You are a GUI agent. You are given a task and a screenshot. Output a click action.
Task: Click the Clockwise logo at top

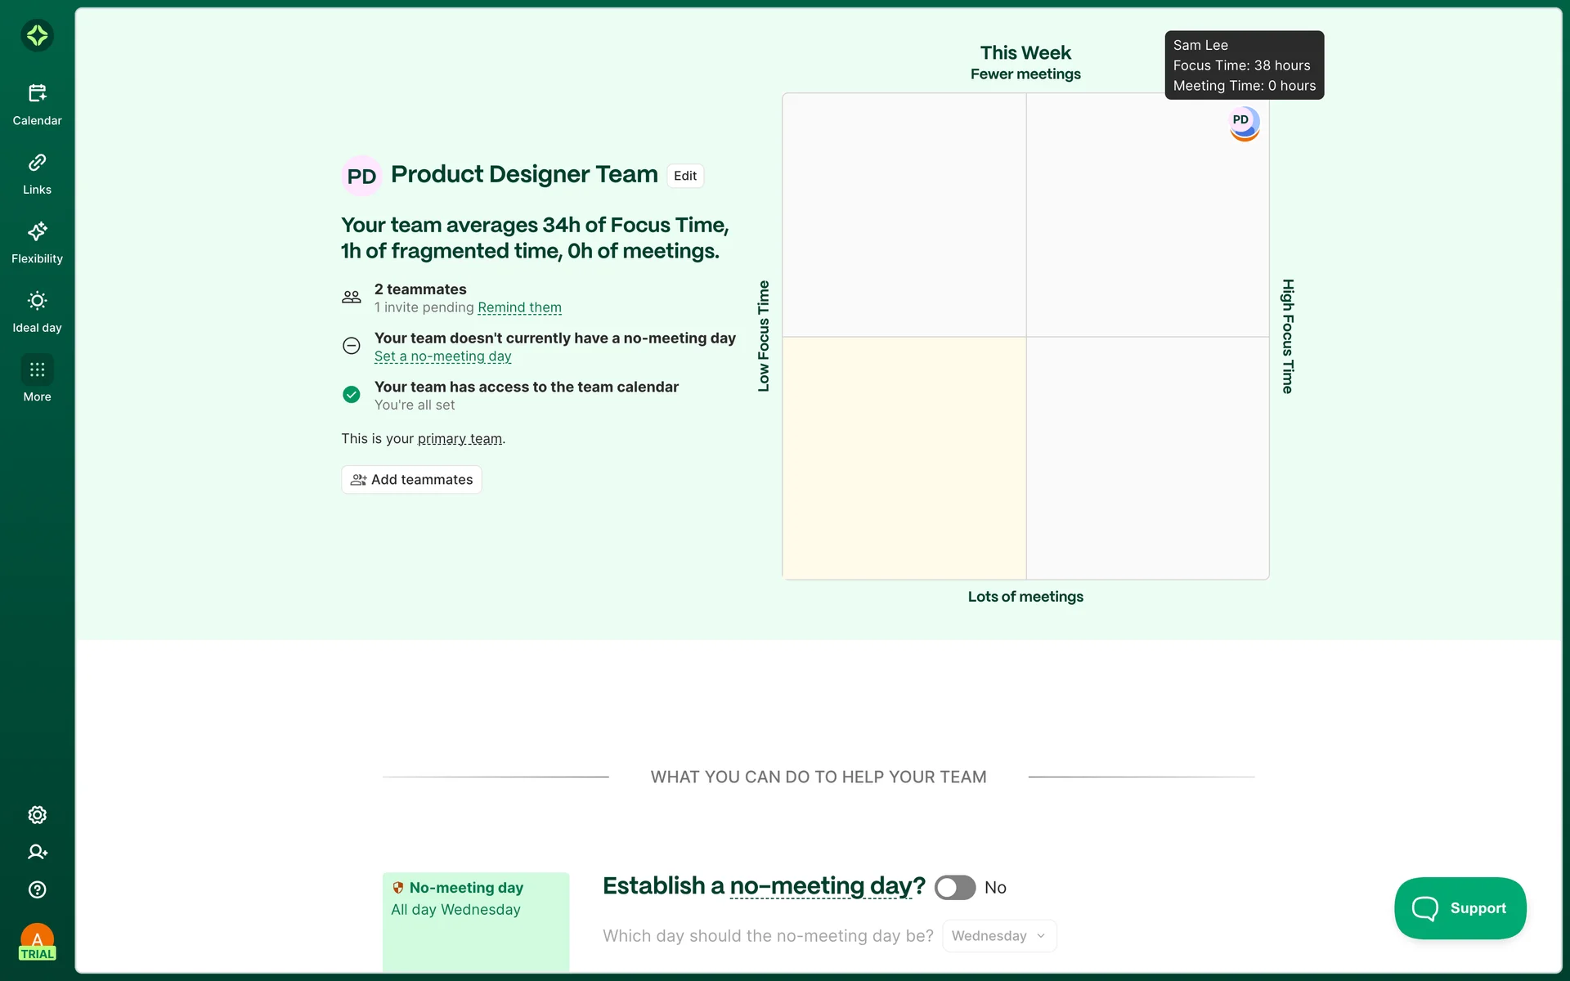[x=37, y=35]
